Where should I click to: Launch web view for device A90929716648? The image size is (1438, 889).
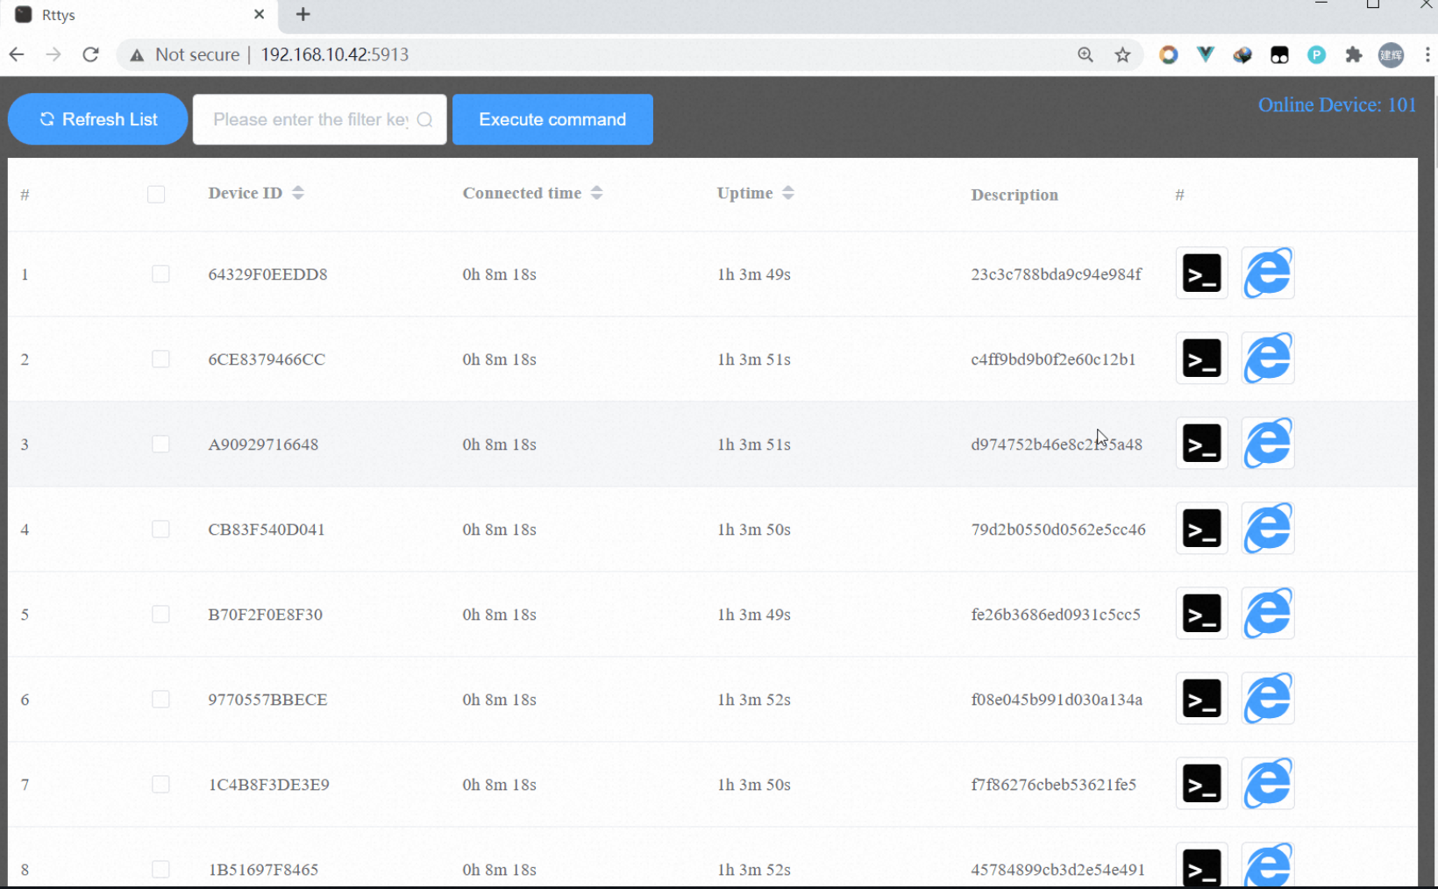(1268, 444)
